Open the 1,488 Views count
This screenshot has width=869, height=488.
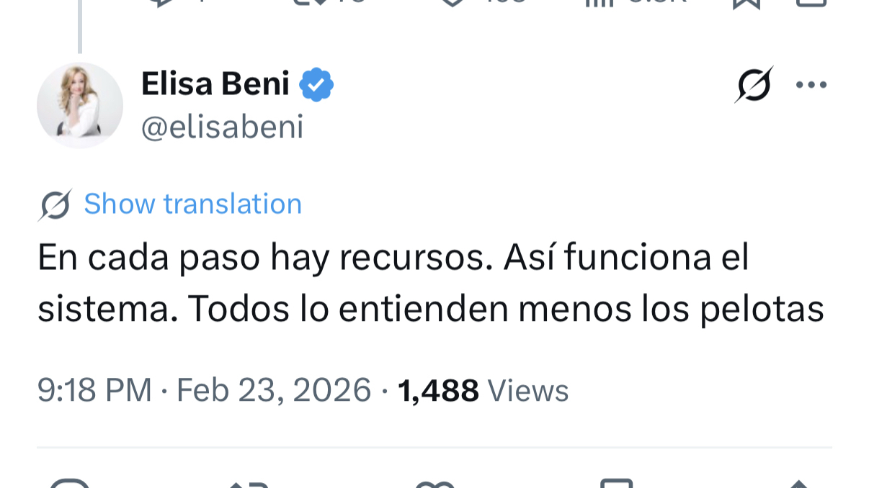coord(483,390)
